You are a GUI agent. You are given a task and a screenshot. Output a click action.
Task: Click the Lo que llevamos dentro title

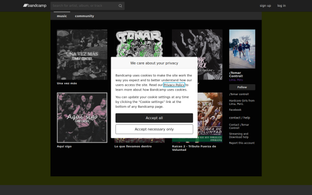pyautogui.click(x=133, y=146)
